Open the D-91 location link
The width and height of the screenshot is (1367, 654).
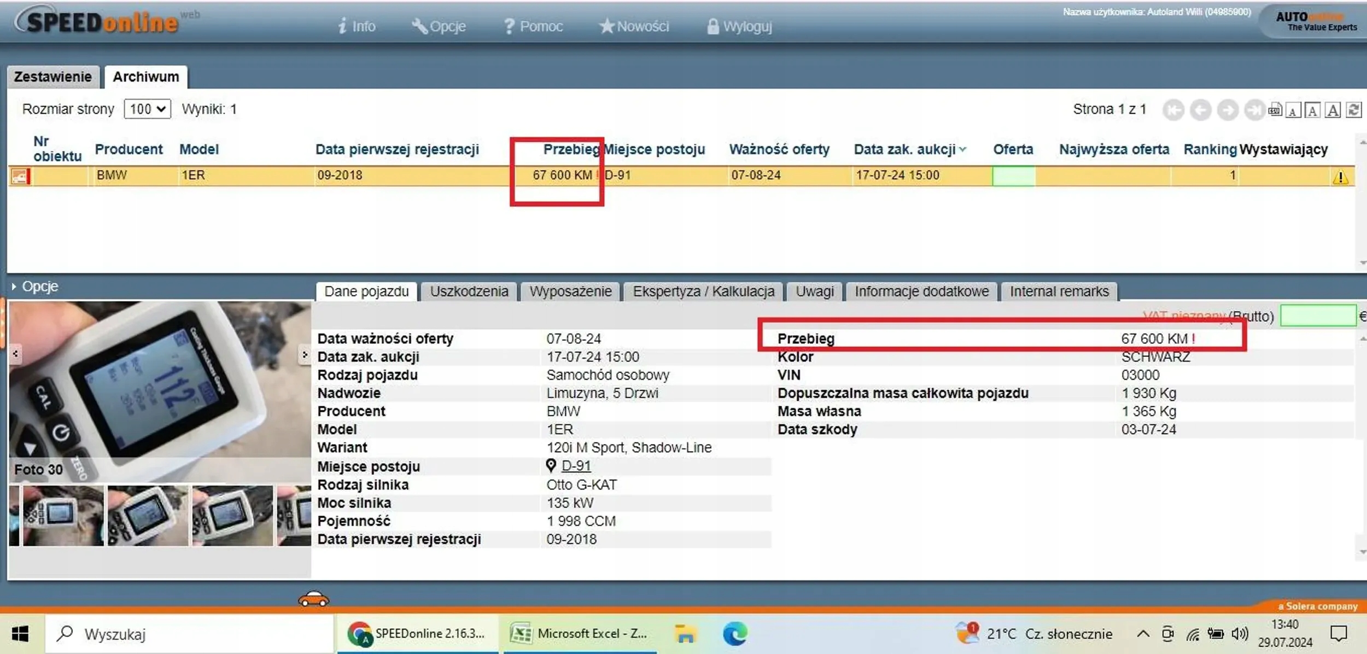(x=576, y=466)
